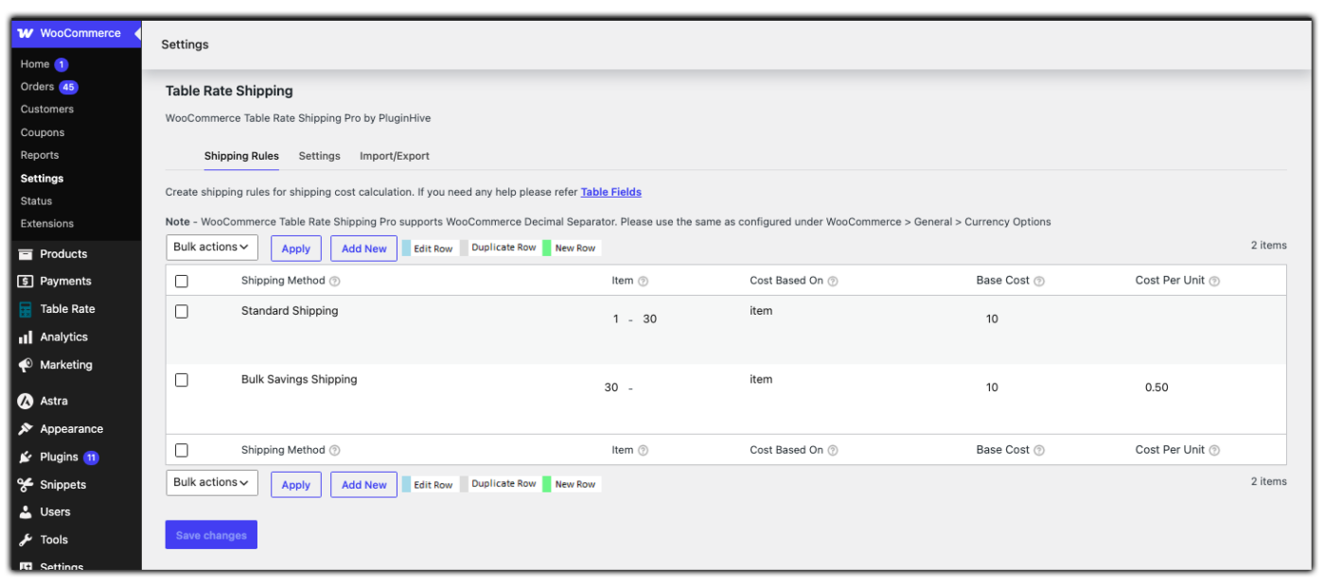Click help icon beside top Base Cost header

(x=1038, y=281)
